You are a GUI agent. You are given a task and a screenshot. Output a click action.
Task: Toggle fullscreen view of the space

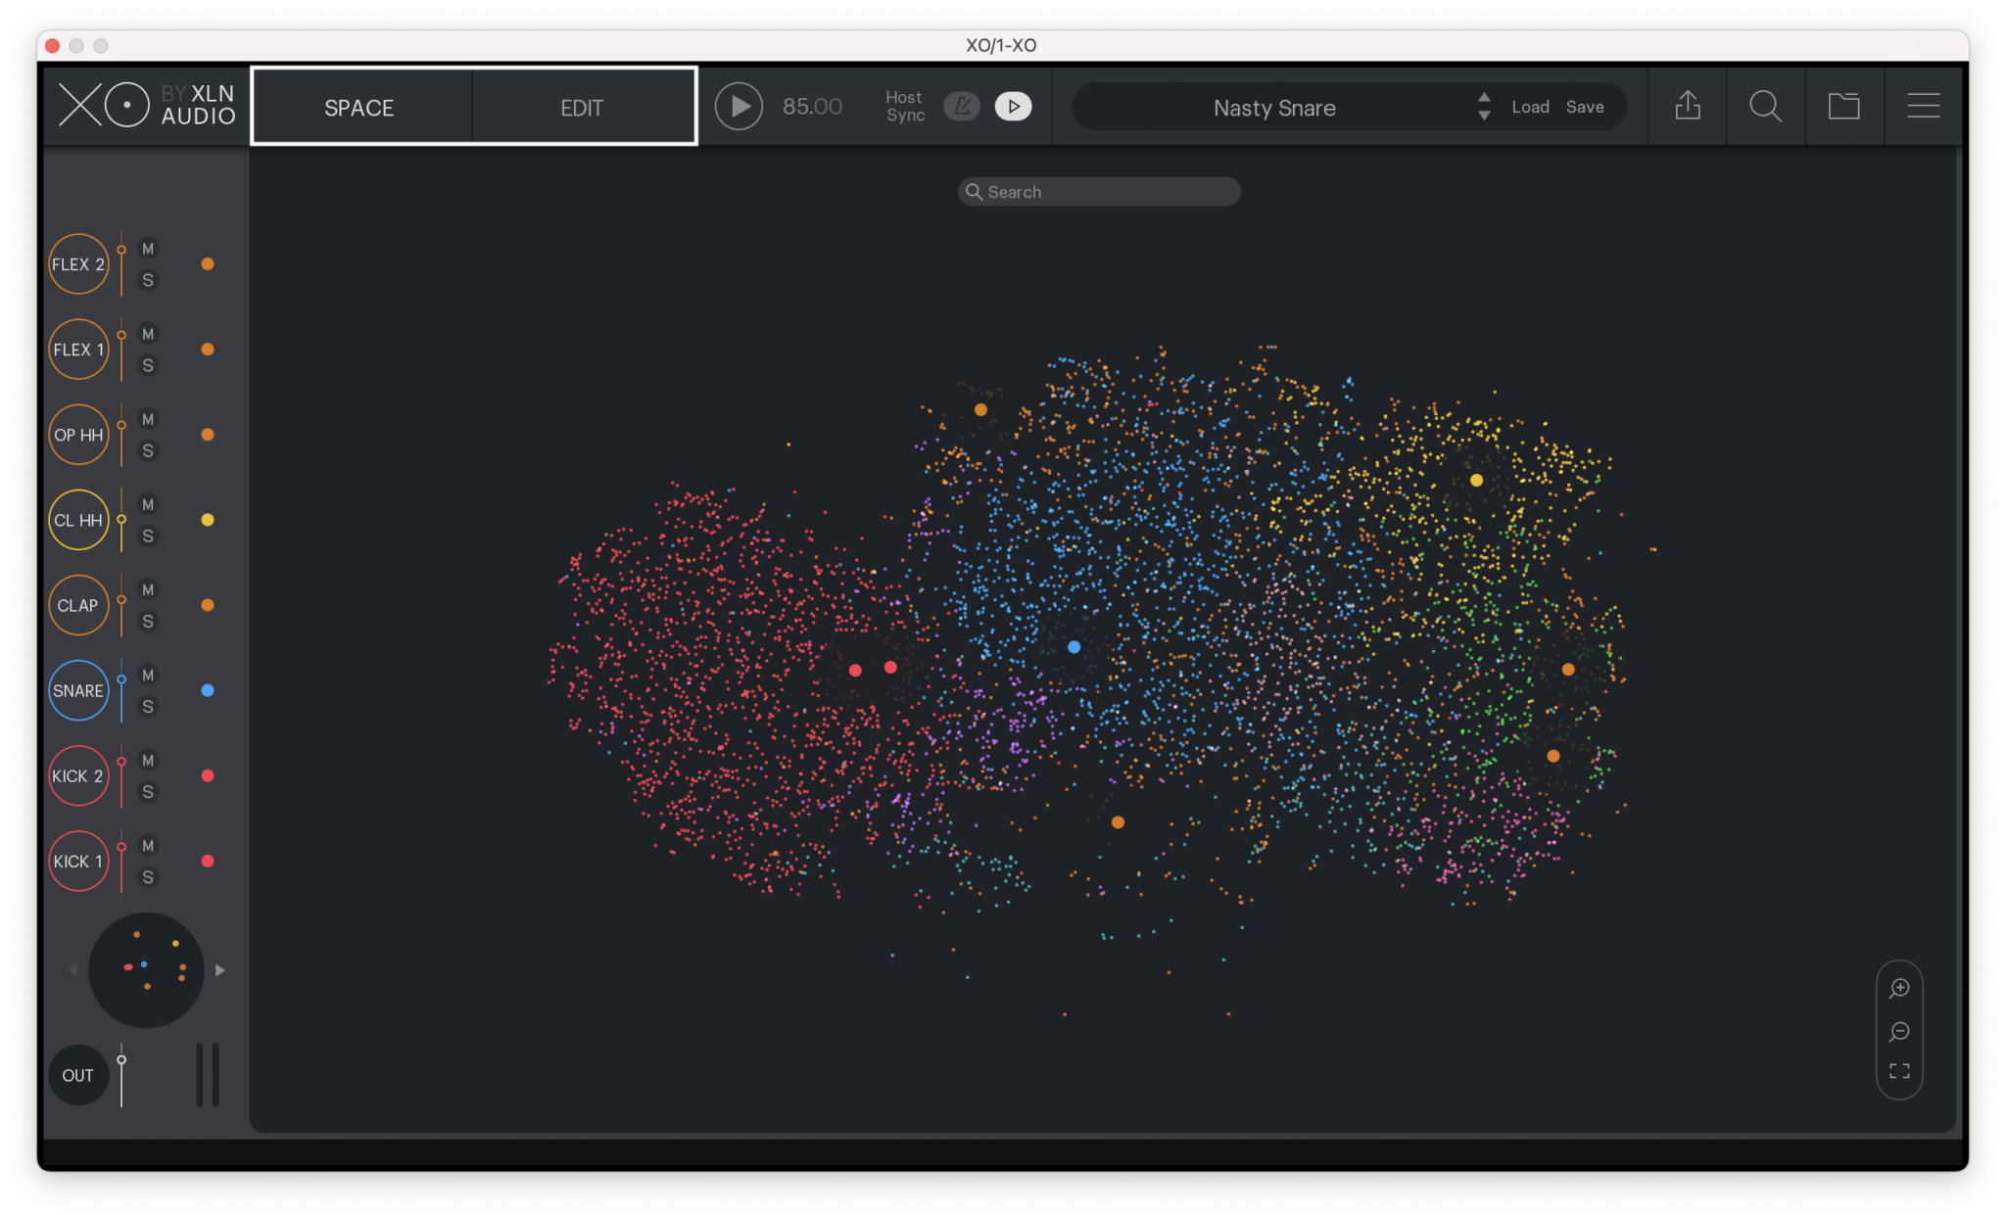(x=1898, y=1071)
